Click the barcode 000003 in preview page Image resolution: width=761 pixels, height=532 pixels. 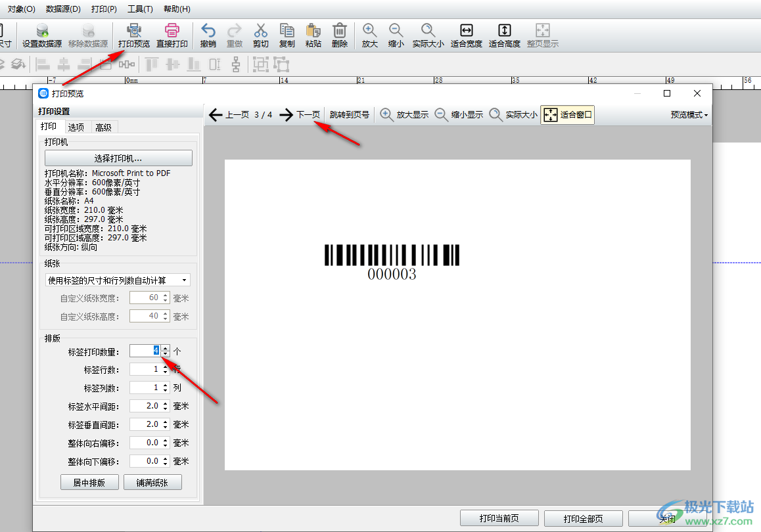[x=392, y=262]
